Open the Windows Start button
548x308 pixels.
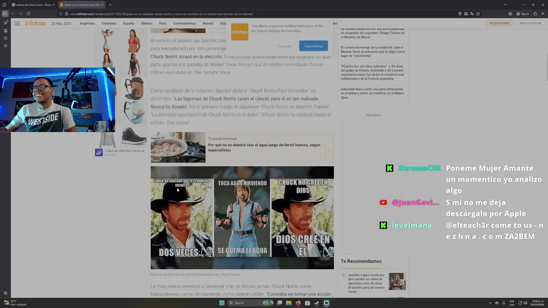[x=222, y=303]
